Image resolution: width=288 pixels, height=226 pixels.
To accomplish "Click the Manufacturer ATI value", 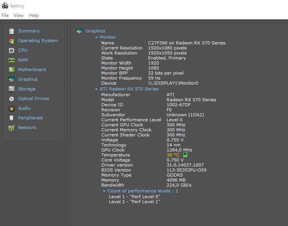I will point(170,95).
